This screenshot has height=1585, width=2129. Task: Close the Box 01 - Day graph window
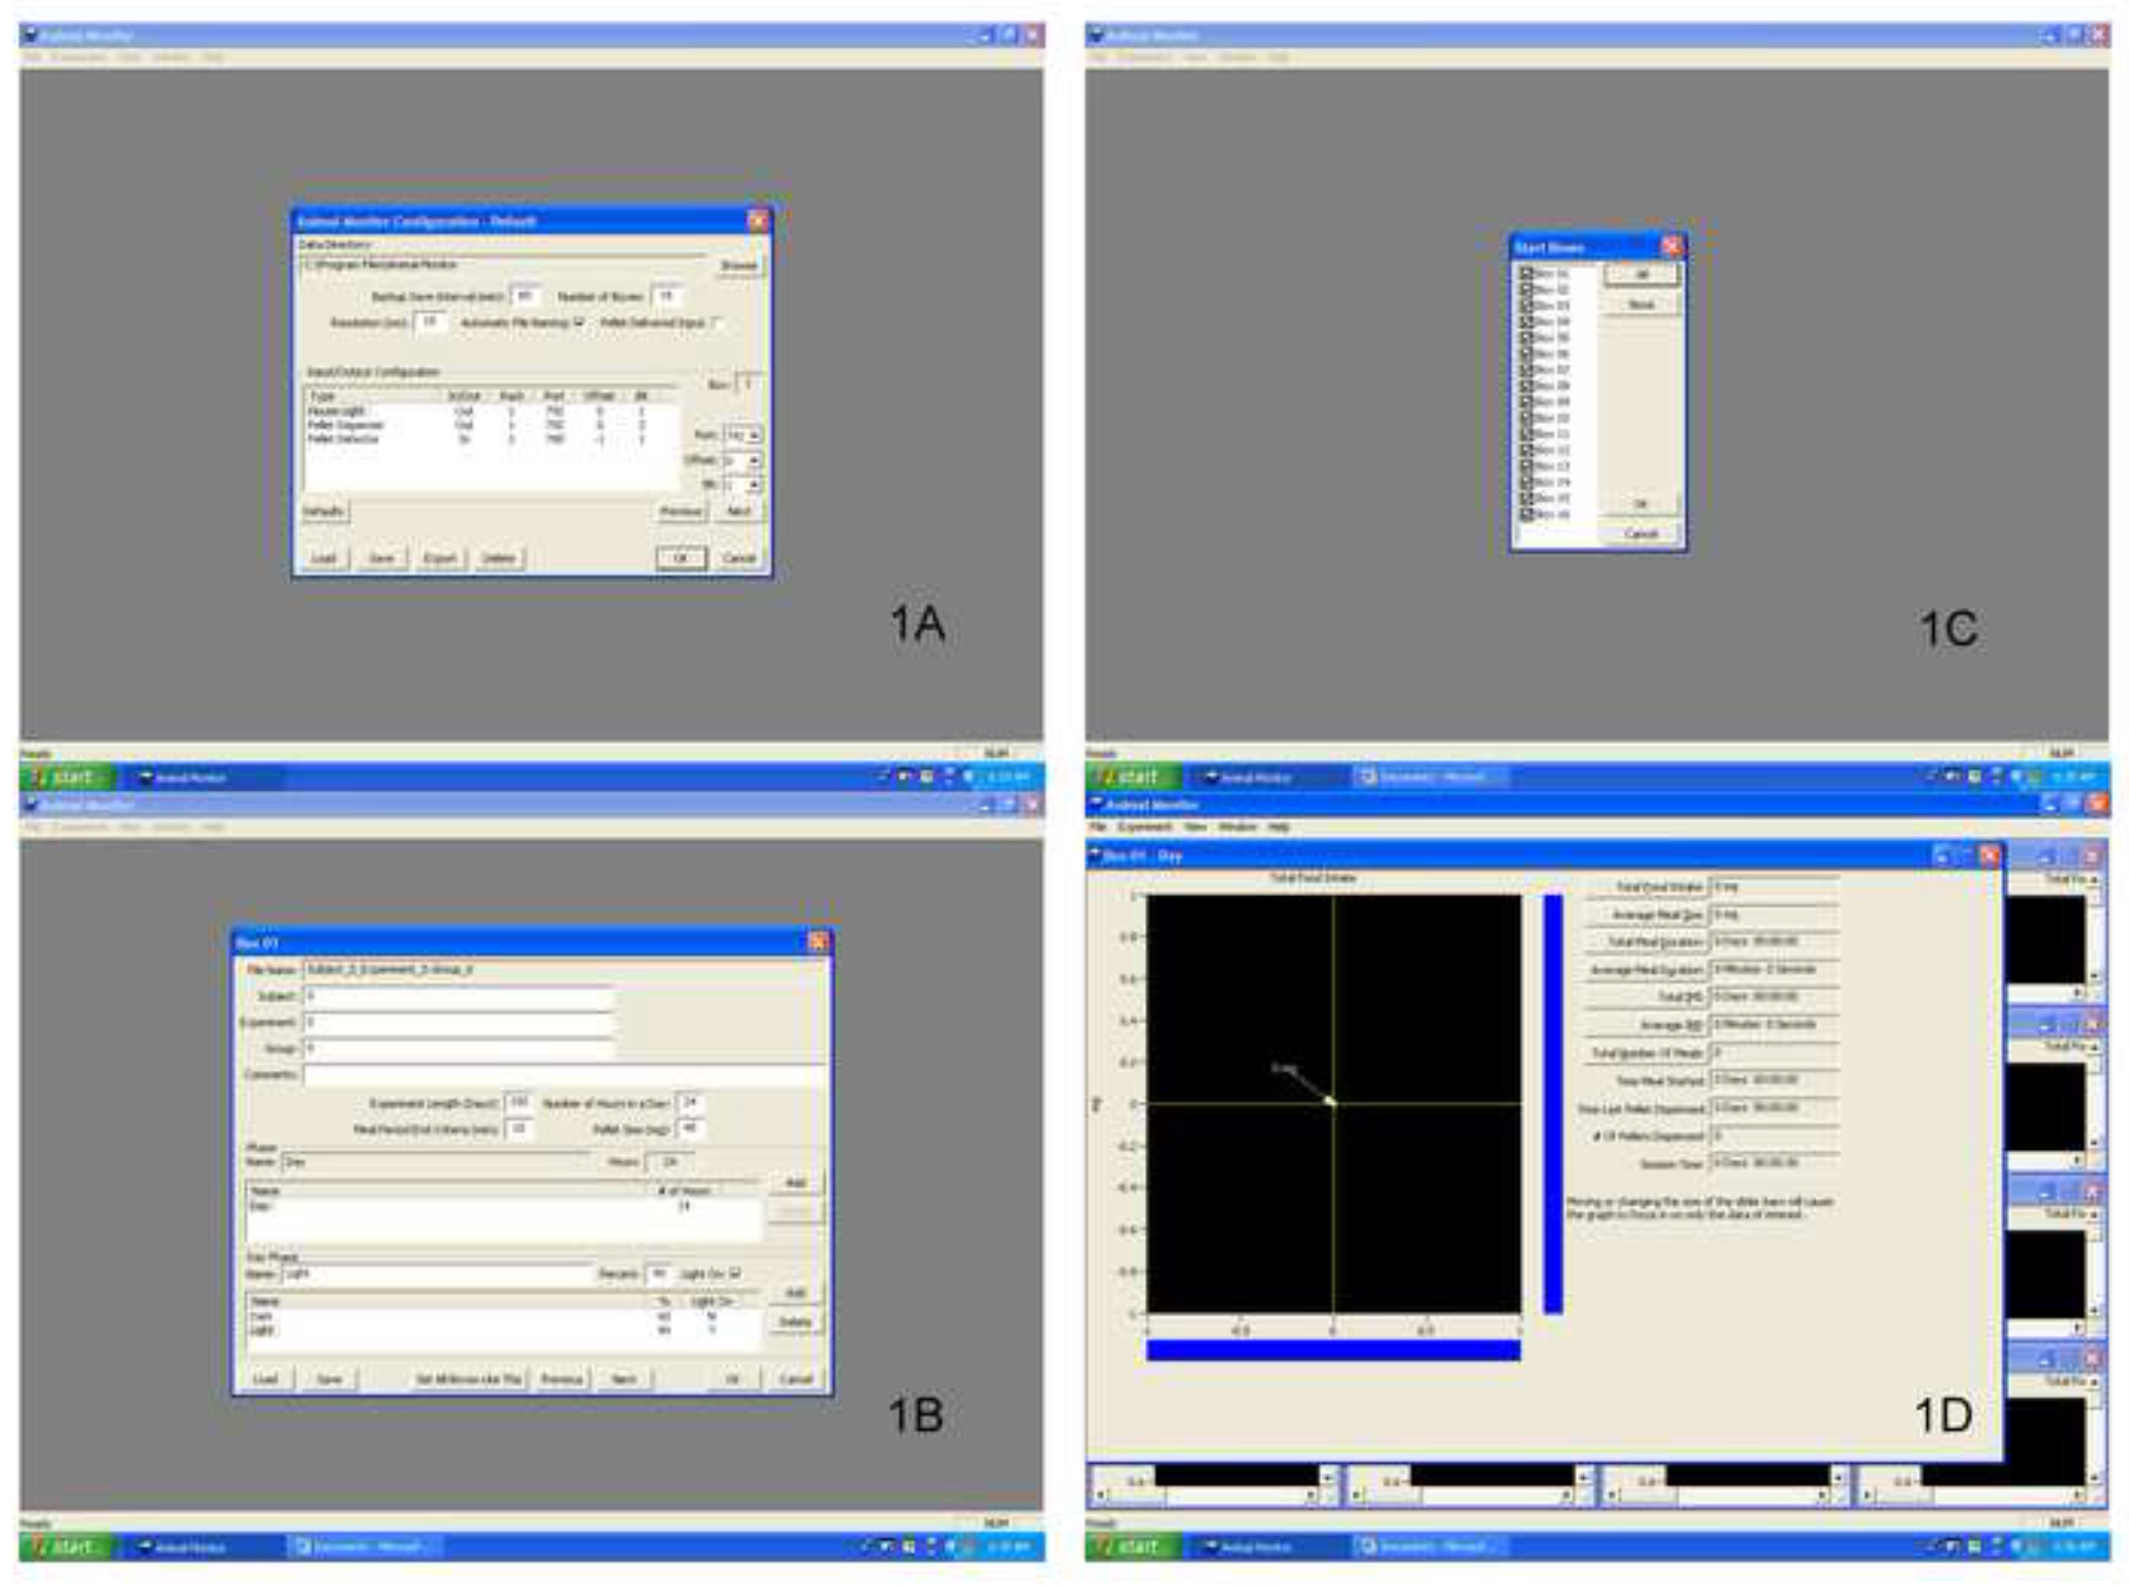1989,855
